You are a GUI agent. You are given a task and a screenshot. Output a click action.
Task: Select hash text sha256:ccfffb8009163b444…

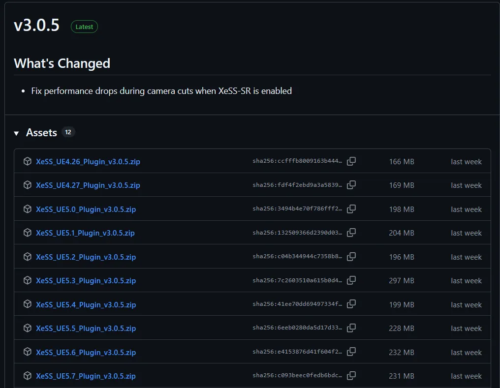pos(297,161)
